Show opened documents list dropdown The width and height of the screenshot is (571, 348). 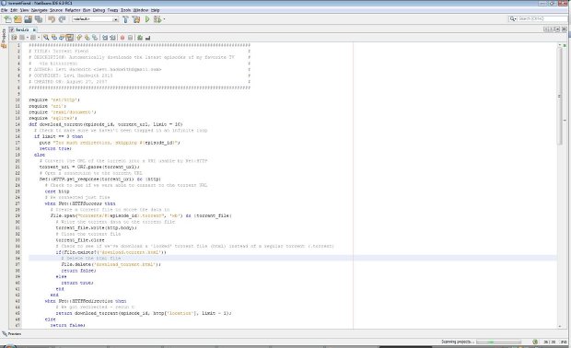click(x=557, y=29)
